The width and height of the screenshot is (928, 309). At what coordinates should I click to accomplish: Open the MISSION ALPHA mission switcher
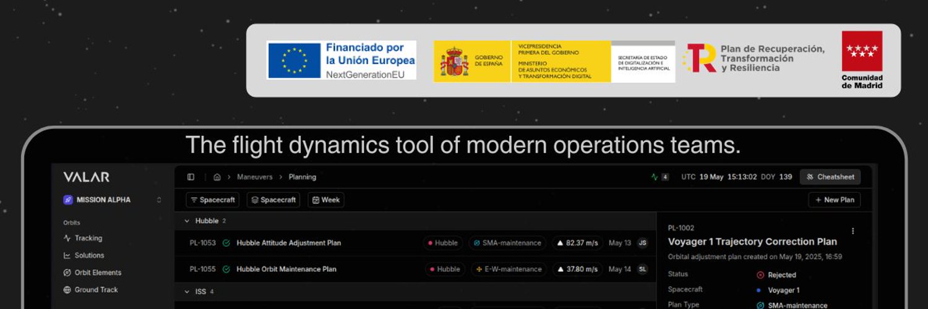[x=113, y=200]
